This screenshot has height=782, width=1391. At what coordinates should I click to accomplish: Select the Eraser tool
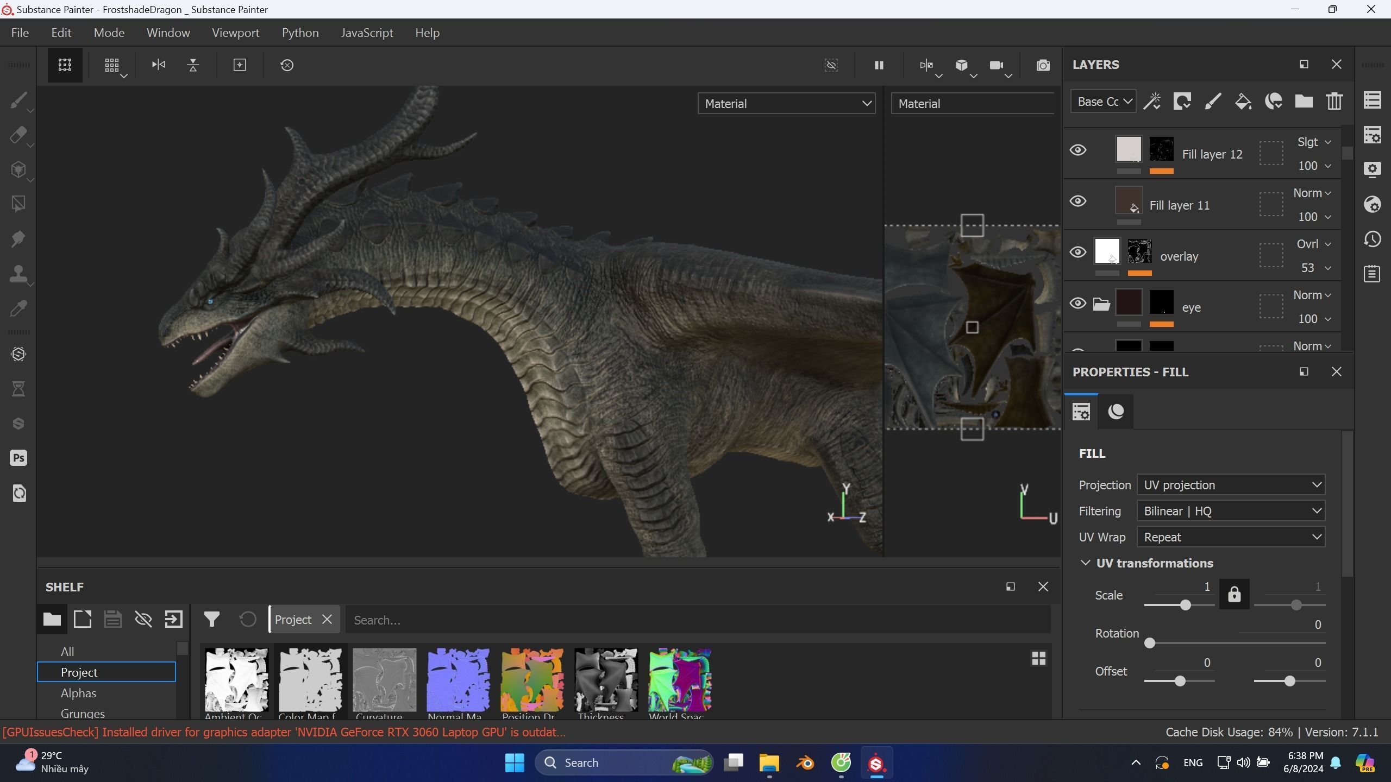point(18,135)
